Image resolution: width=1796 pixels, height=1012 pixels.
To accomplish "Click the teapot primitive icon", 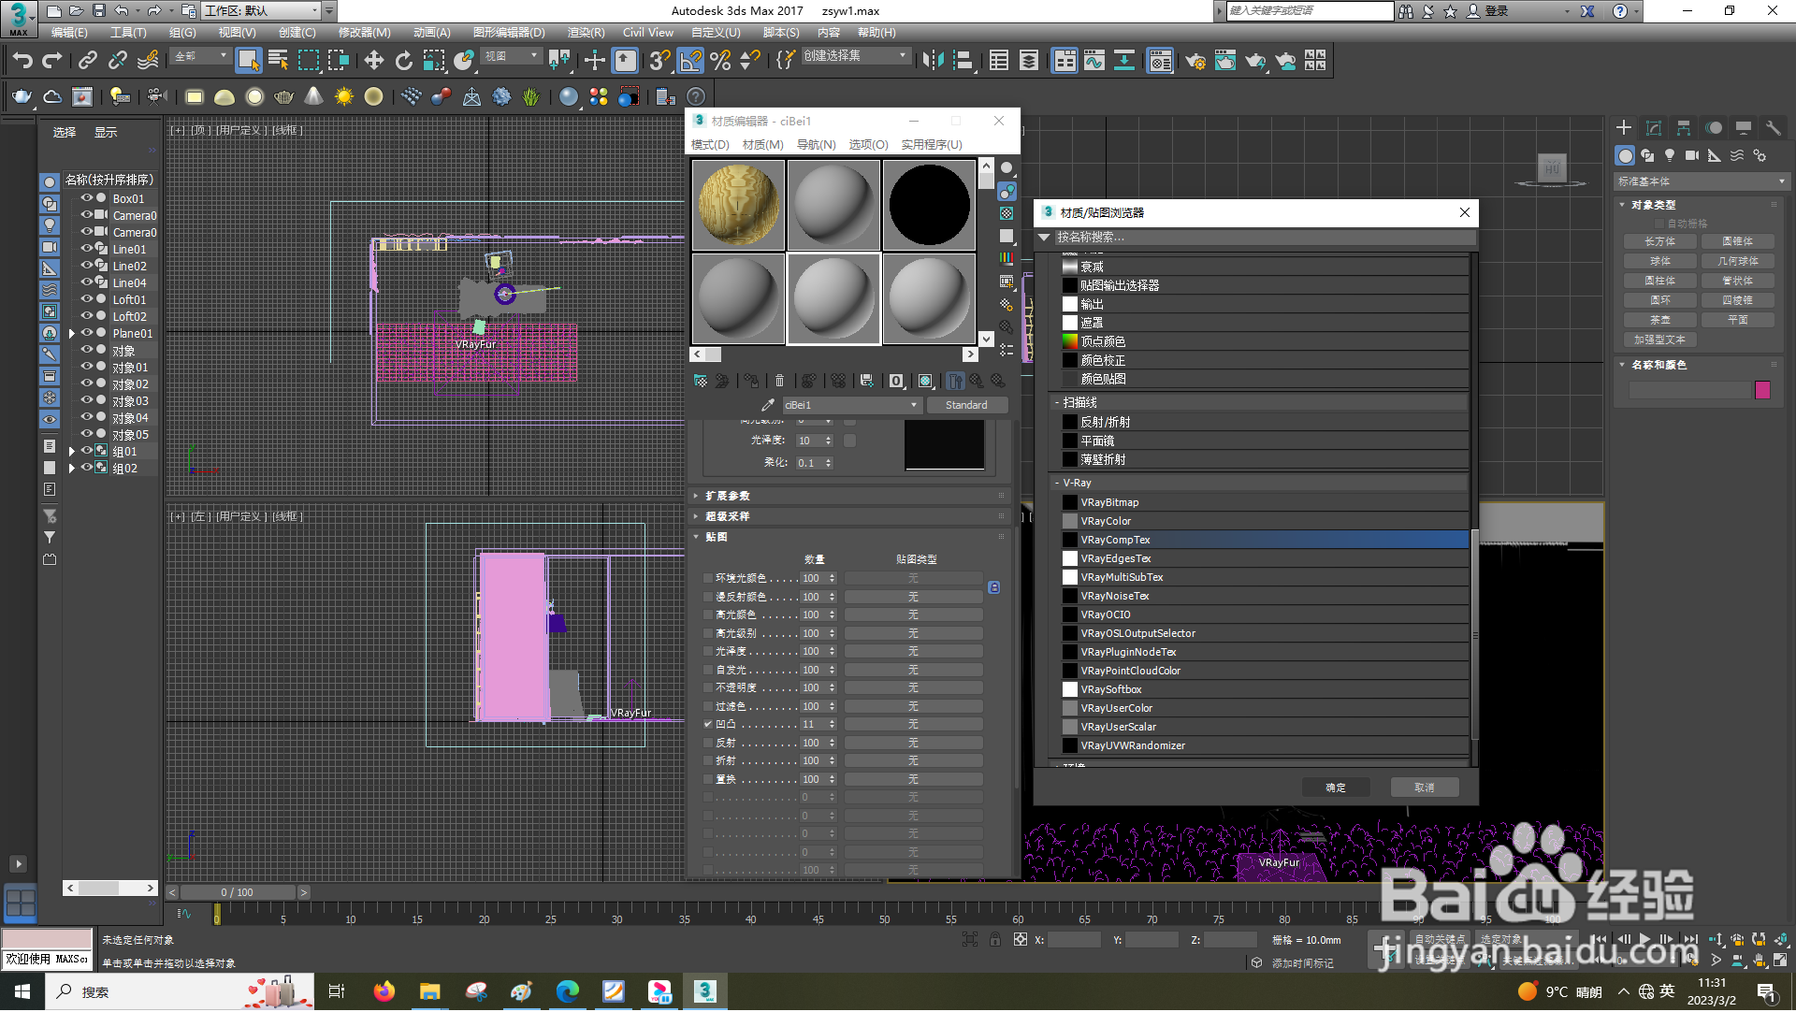I will (284, 96).
